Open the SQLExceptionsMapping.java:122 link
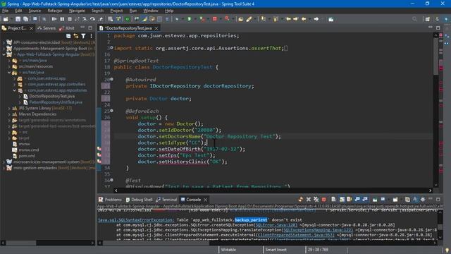This screenshot has width=451, height=254. pos(318,230)
